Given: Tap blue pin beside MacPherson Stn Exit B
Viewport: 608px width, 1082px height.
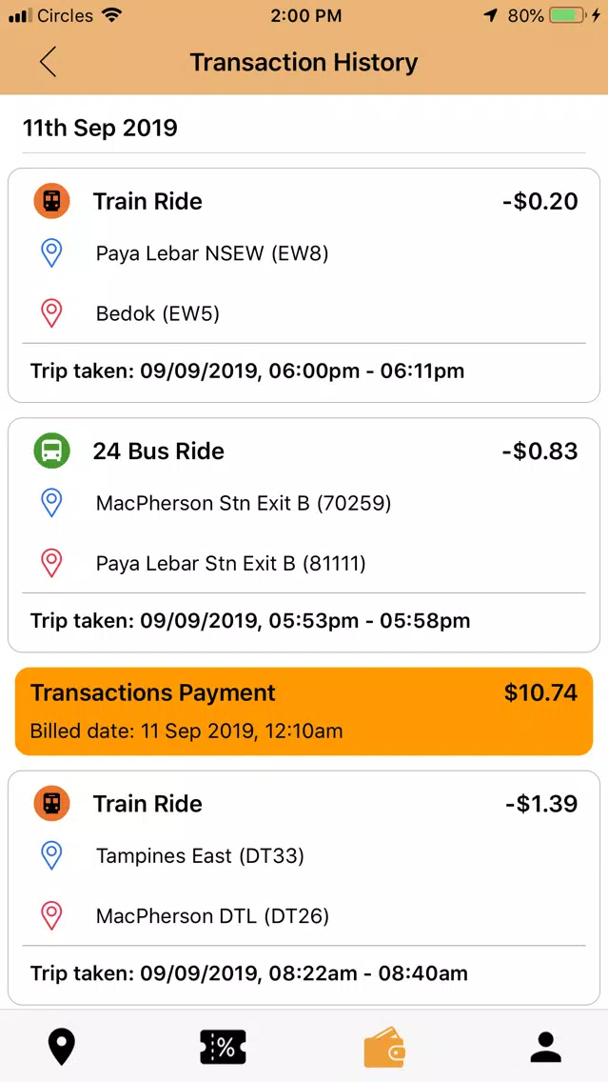Looking at the screenshot, I should click(51, 504).
